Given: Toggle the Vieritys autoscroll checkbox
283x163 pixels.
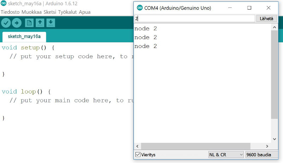Looking at the screenshot, I should tap(138, 155).
